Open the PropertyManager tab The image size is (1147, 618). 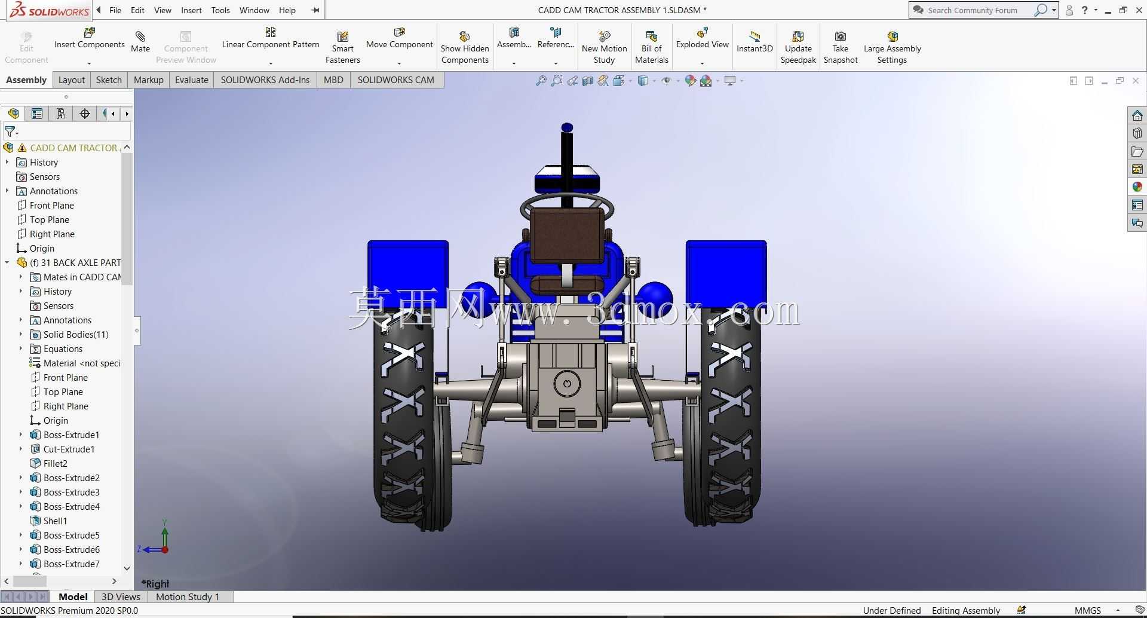(37, 114)
